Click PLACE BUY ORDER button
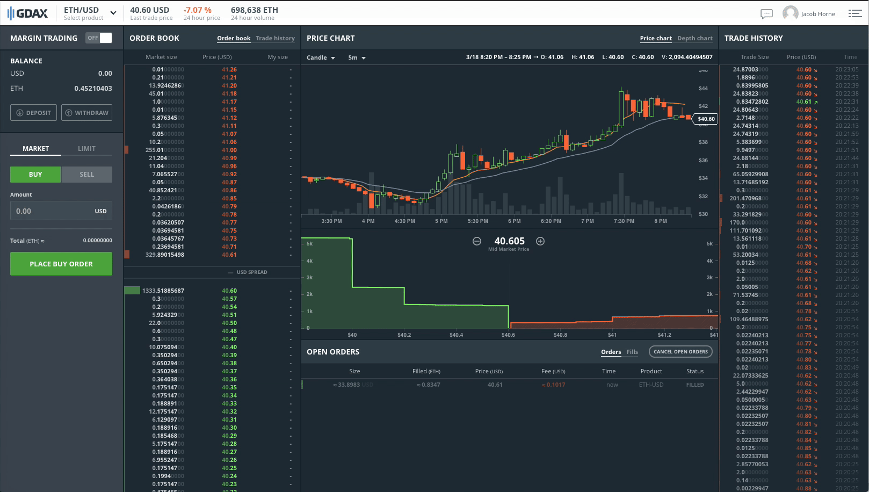The height and width of the screenshot is (492, 869). tap(61, 264)
